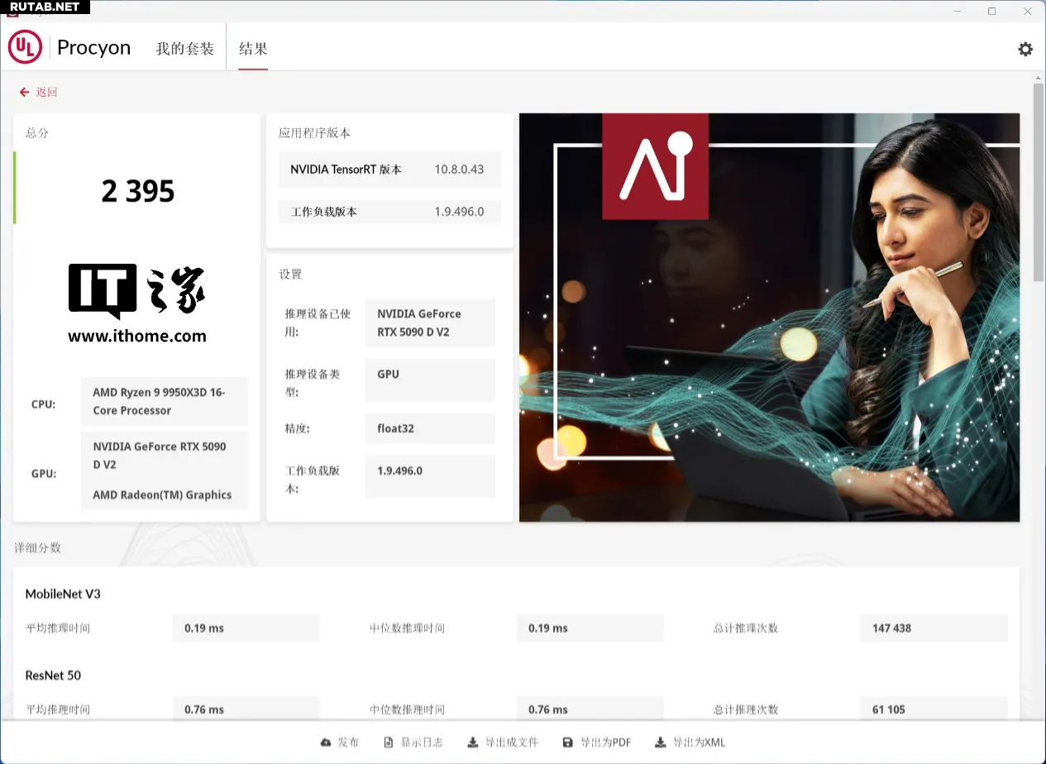The image size is (1046, 764).
Task: Click the 发布 cloud upload icon
Action: click(326, 743)
